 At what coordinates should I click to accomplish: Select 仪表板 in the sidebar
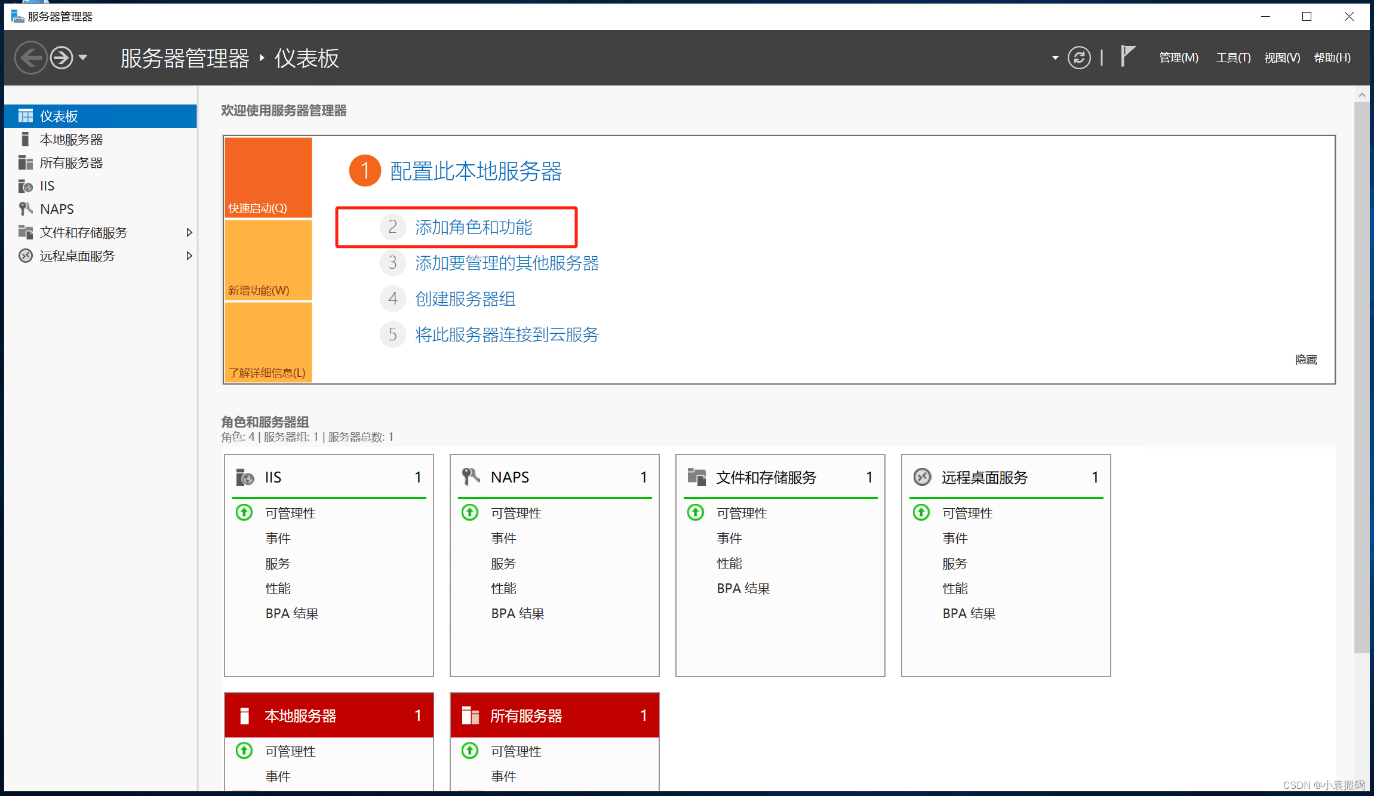(x=100, y=116)
